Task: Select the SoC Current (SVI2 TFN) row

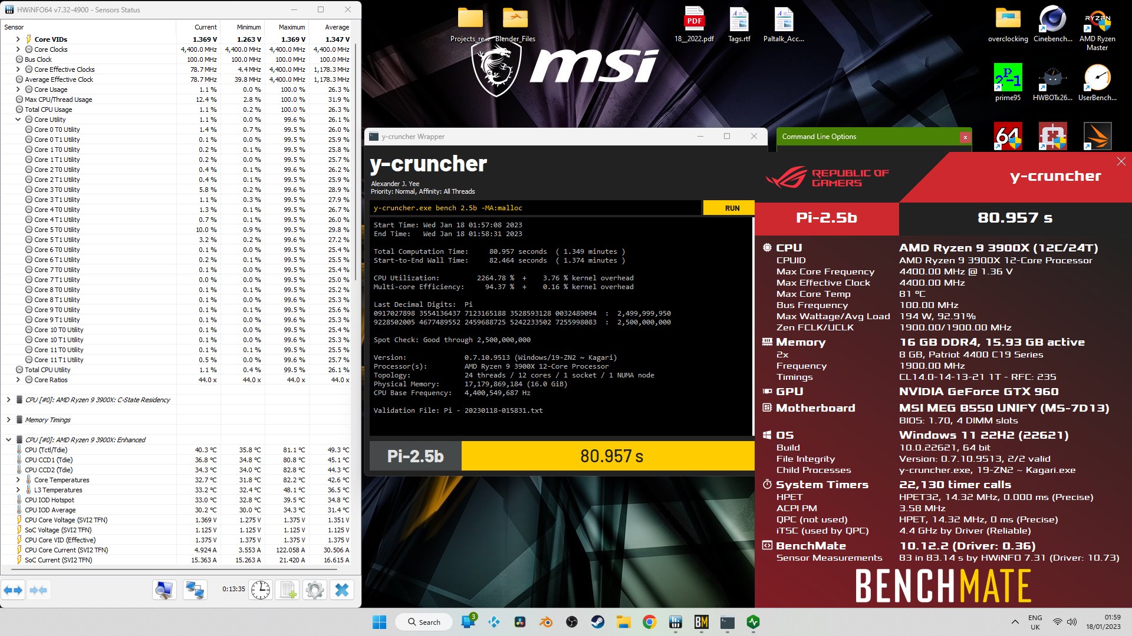Action: tap(177, 560)
